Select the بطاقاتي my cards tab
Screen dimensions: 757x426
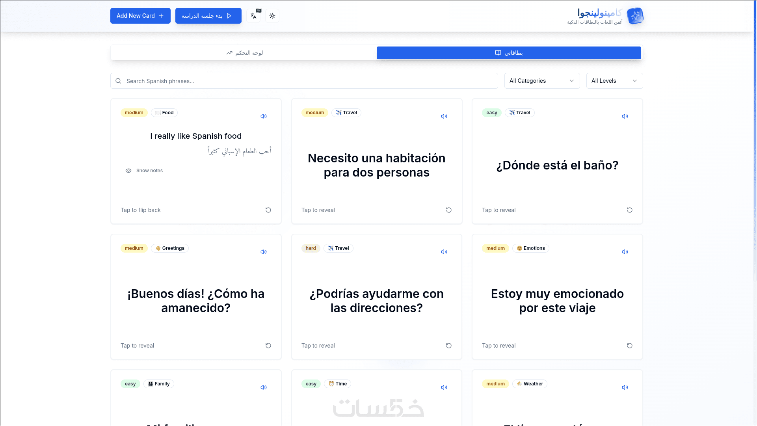(508, 53)
